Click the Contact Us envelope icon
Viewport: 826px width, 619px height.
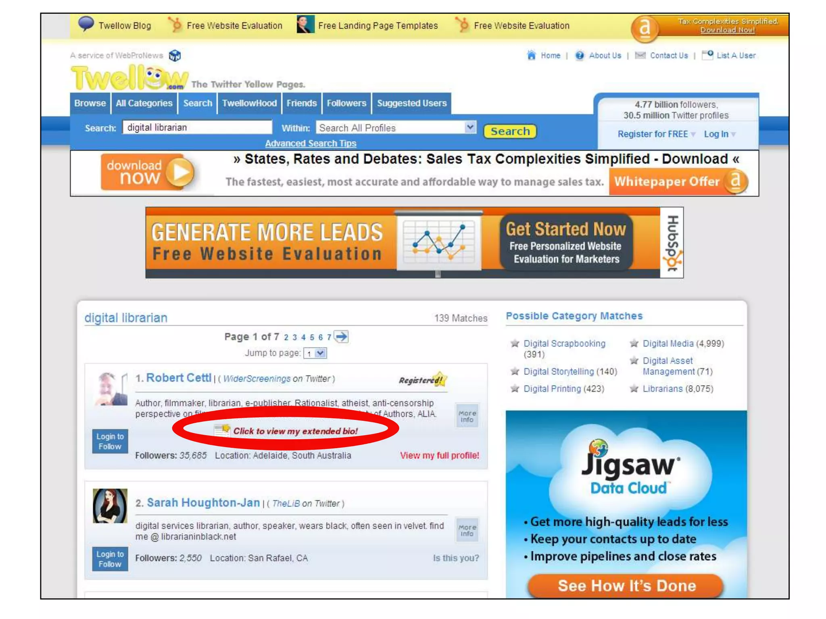[640, 55]
